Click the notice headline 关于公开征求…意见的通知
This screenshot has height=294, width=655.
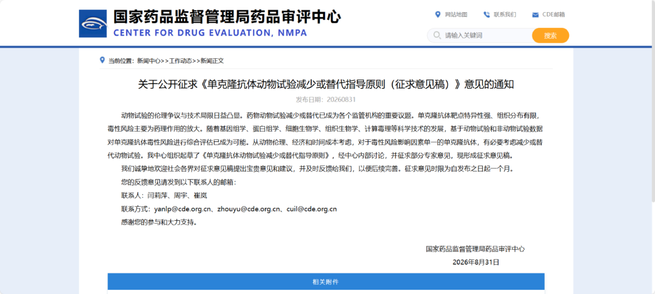(326, 84)
